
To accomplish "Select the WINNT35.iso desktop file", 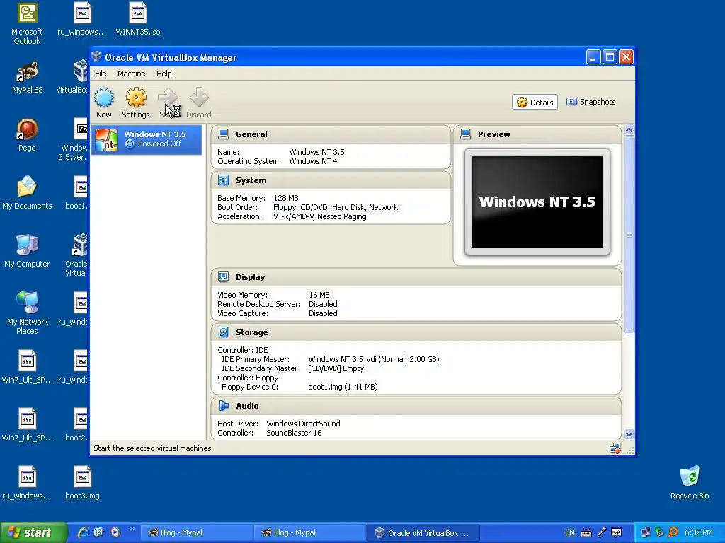I will point(138,19).
